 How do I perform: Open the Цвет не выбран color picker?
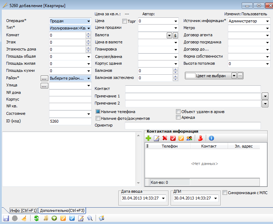pos(234,76)
